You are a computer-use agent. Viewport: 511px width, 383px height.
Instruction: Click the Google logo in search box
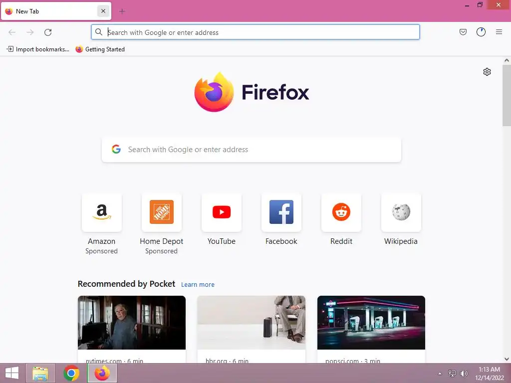click(x=116, y=149)
